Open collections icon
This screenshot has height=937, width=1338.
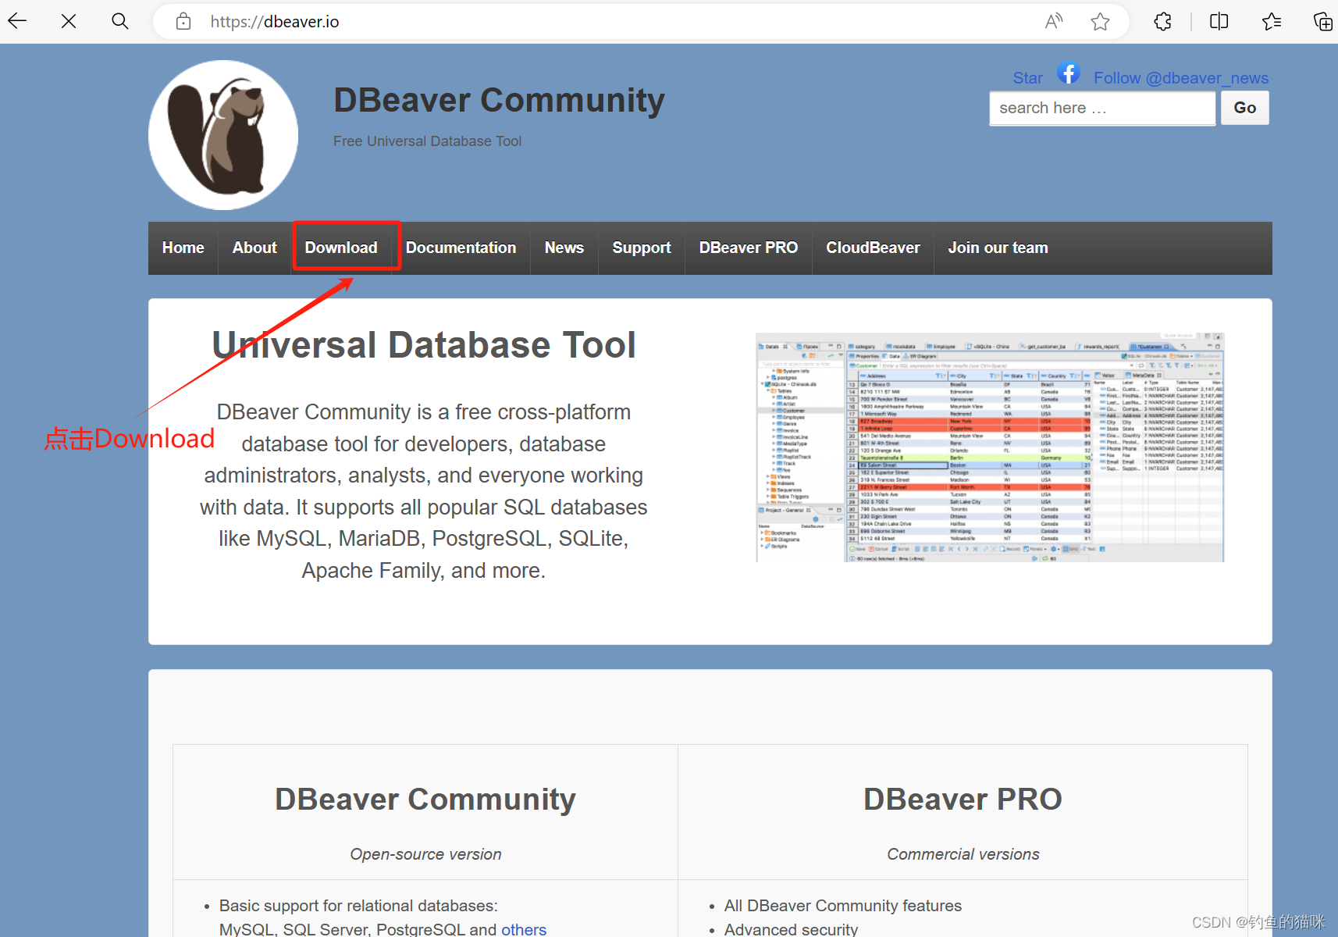tap(1322, 21)
